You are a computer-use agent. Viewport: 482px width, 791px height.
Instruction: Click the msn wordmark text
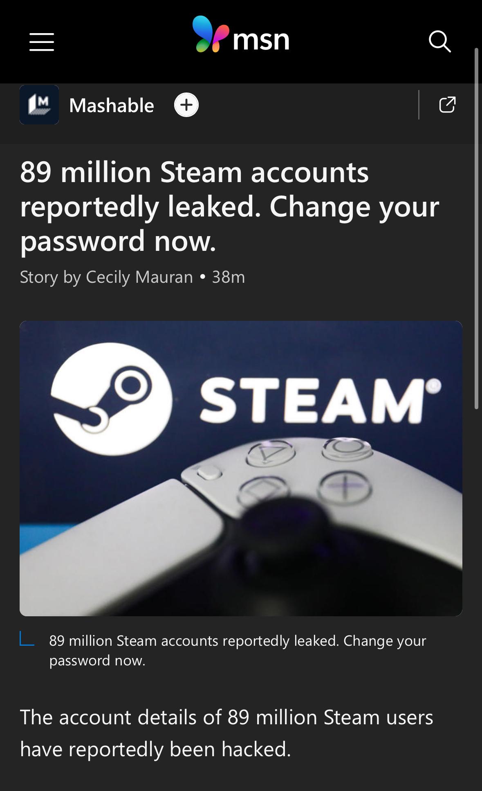[x=261, y=40]
